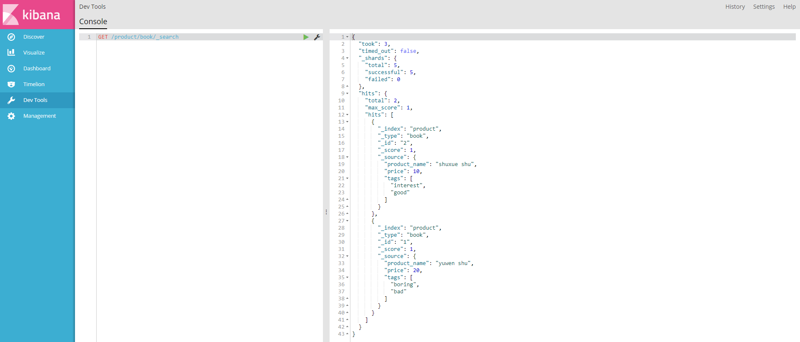Click the "boring" tag value

(403, 285)
